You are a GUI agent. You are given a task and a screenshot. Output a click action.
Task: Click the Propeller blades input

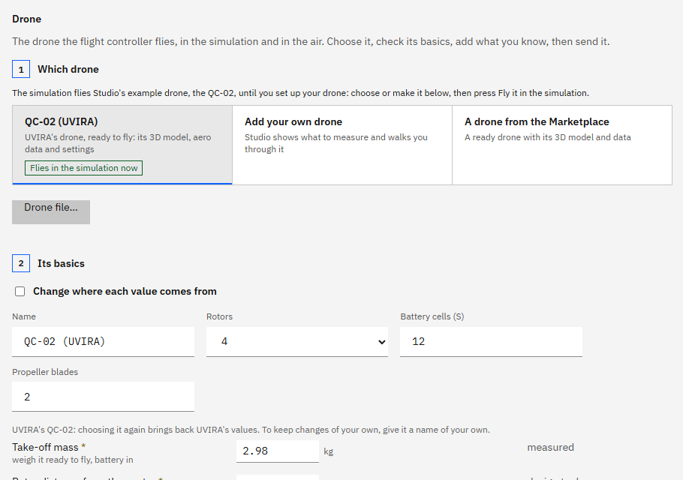tap(104, 397)
